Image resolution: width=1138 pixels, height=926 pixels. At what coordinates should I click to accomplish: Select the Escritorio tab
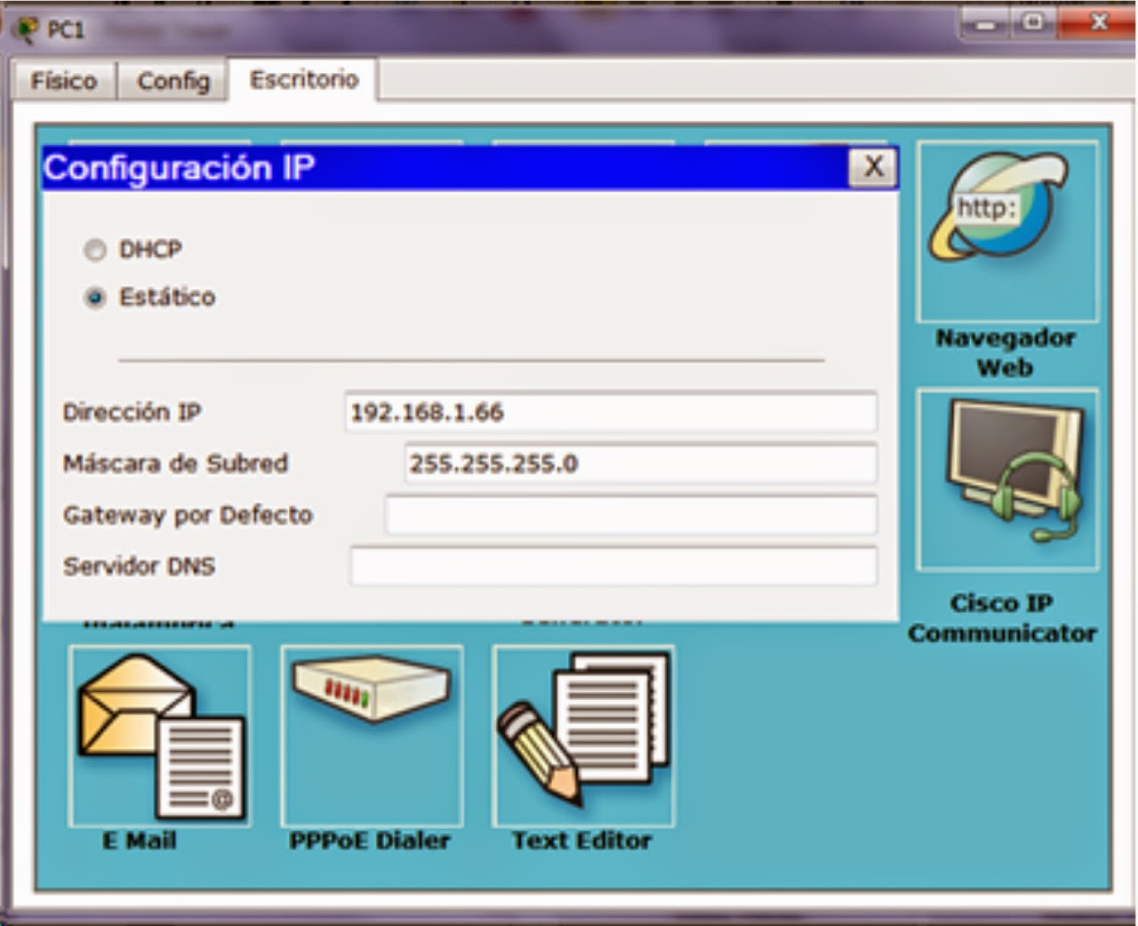[x=302, y=78]
